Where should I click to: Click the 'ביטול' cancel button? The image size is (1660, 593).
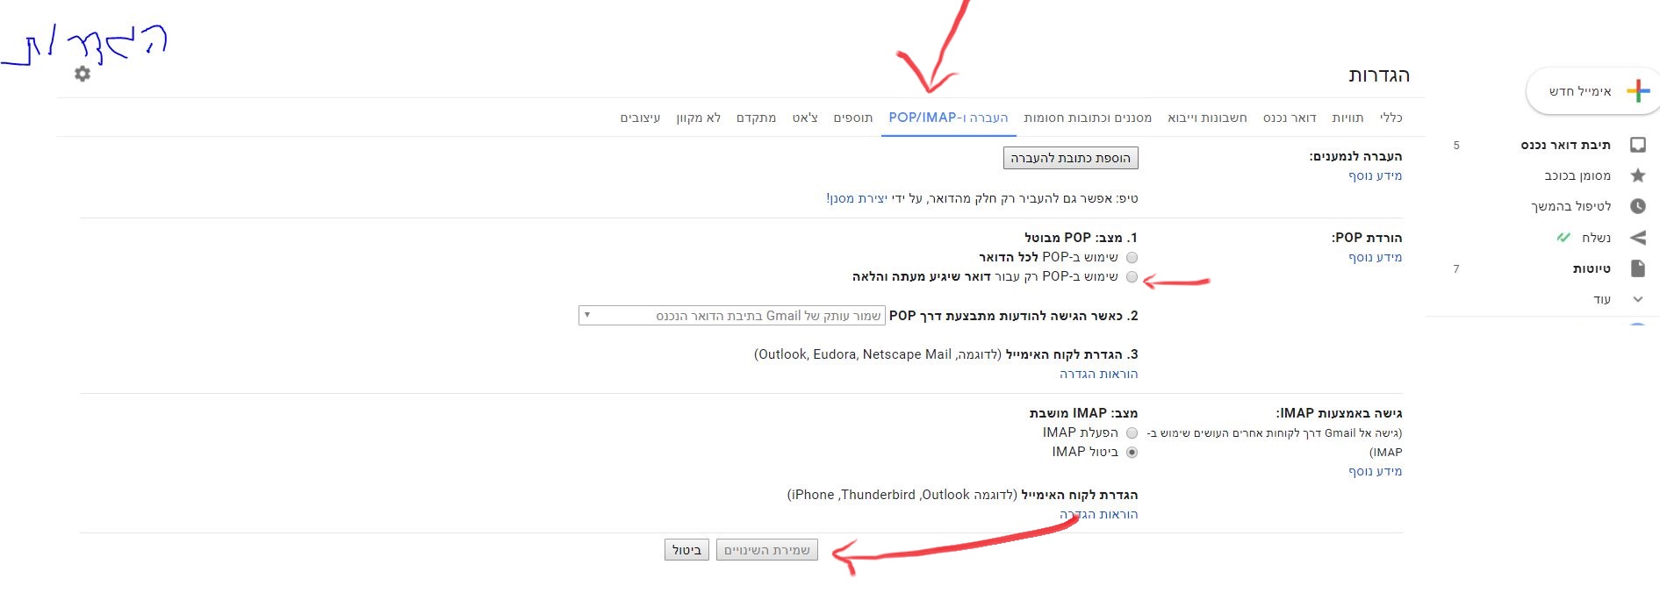(x=686, y=550)
